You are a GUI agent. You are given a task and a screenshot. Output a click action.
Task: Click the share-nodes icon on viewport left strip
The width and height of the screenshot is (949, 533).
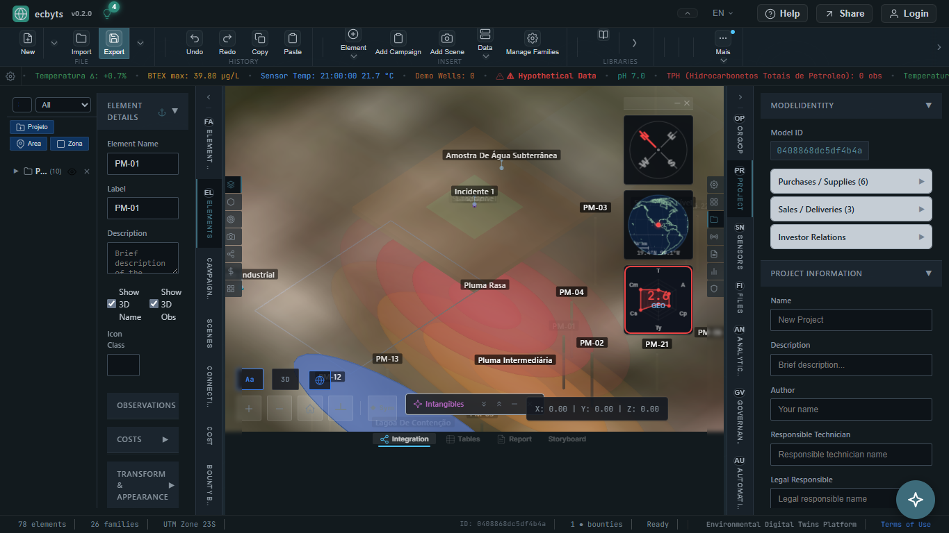pos(231,254)
